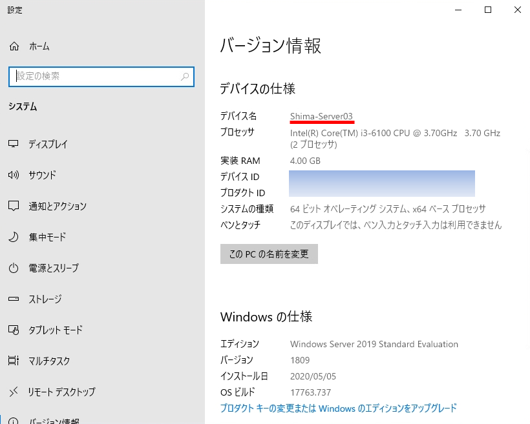Screen dimensions: 530x424
Task: Click the search magnifier icon
Action: point(185,77)
